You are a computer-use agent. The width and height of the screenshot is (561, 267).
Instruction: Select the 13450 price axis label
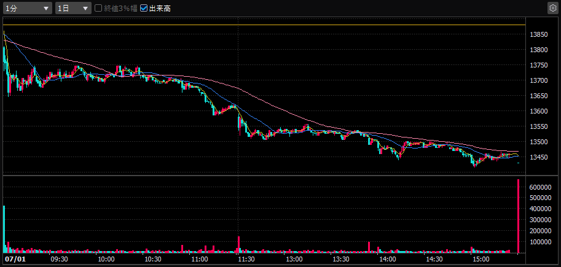coord(539,157)
